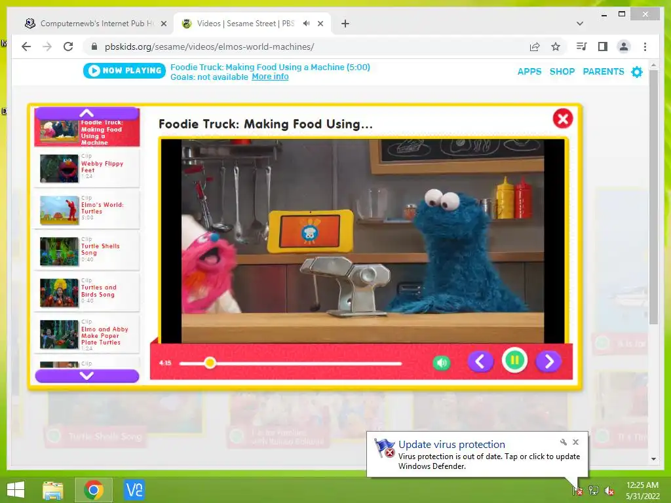Select the Videos | Sesame Street tab
Viewport: 671px width, 503px height.
tap(245, 24)
